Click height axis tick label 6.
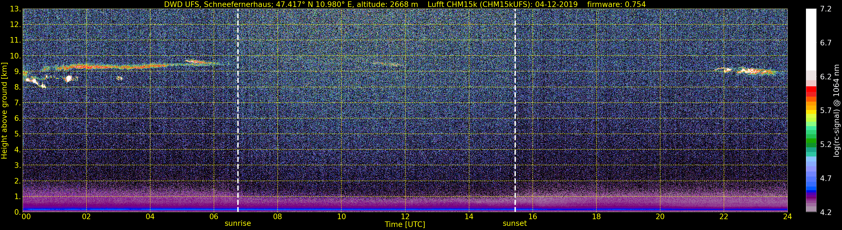Image resolution: width=842 pixels, height=230 pixels. click(17, 119)
